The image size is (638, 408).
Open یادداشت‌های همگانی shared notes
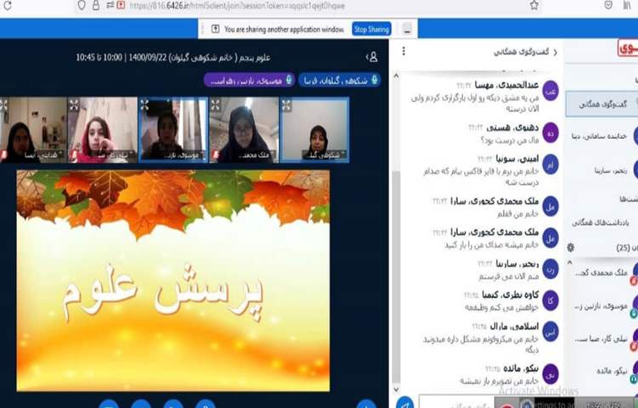601,223
